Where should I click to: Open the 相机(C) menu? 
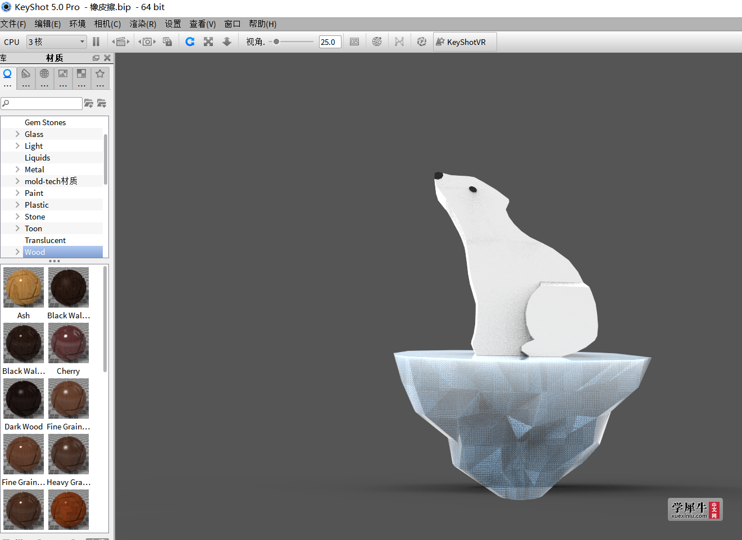point(107,24)
